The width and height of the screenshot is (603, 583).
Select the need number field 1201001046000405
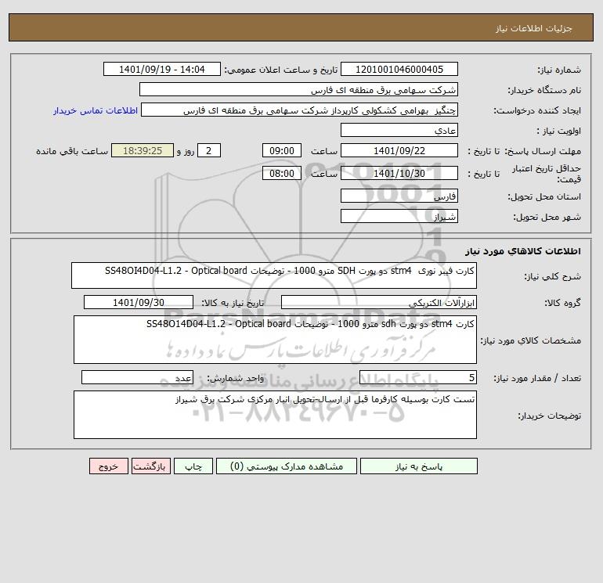click(399, 69)
